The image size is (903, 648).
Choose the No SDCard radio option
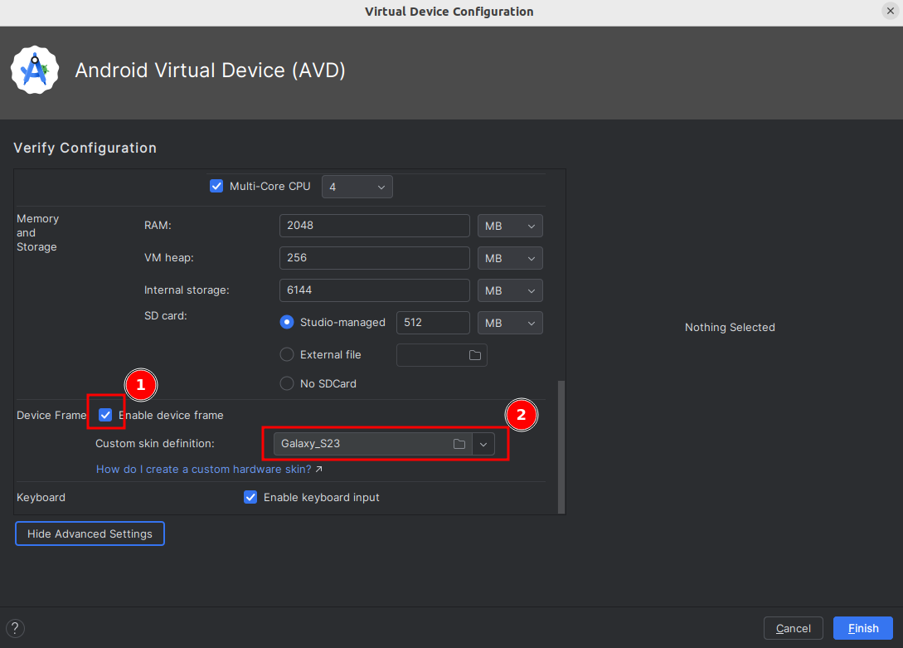287,383
